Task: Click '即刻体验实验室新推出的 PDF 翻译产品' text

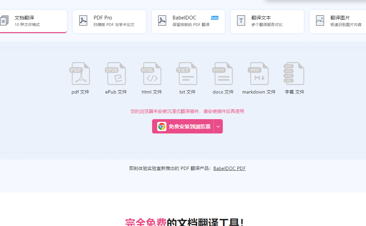Action: click(170, 168)
